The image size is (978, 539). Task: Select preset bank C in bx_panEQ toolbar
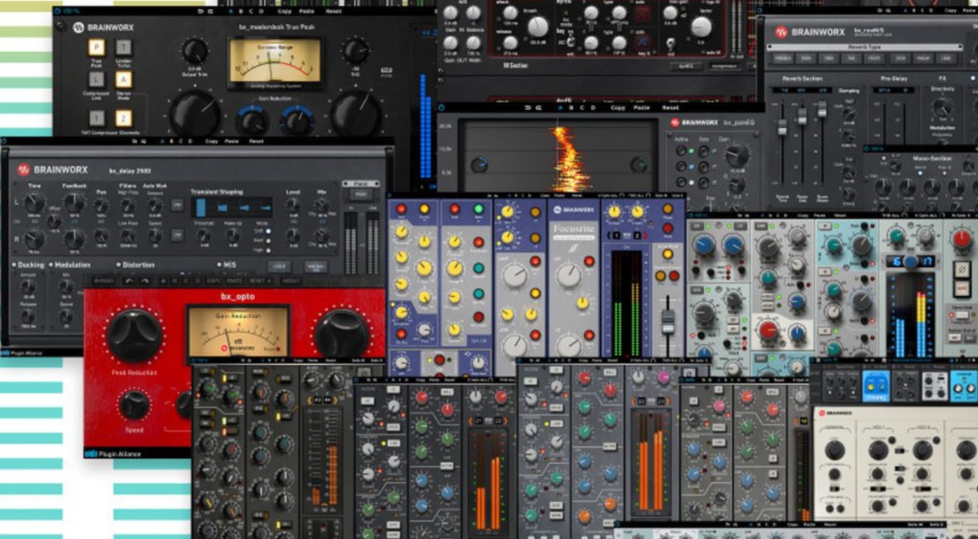582,108
